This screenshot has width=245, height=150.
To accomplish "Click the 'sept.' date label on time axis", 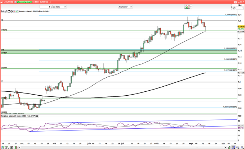I will (x=191, y=144).
